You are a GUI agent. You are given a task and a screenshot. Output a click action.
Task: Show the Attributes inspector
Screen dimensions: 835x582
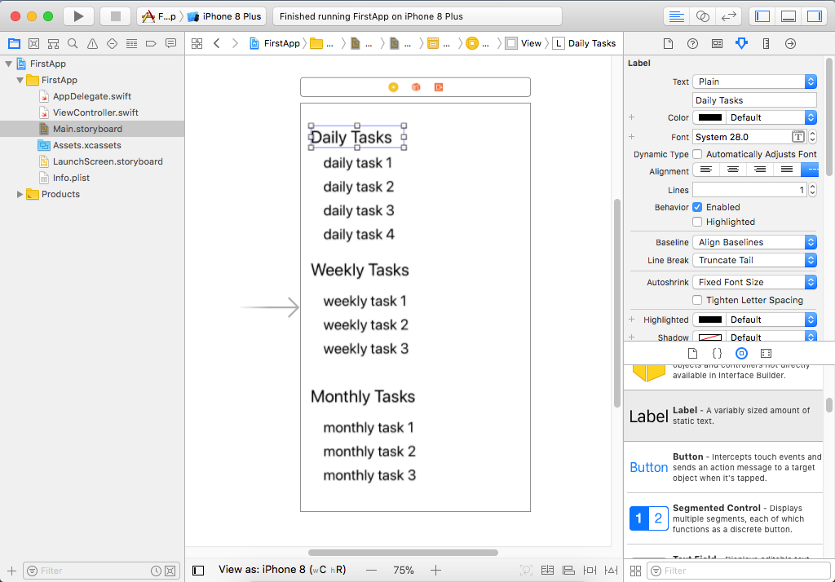pos(741,44)
